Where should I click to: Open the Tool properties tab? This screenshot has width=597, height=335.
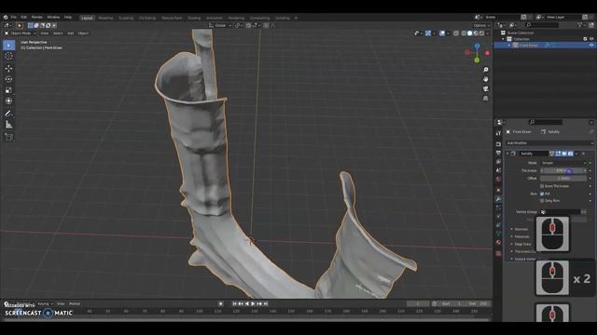(498, 134)
